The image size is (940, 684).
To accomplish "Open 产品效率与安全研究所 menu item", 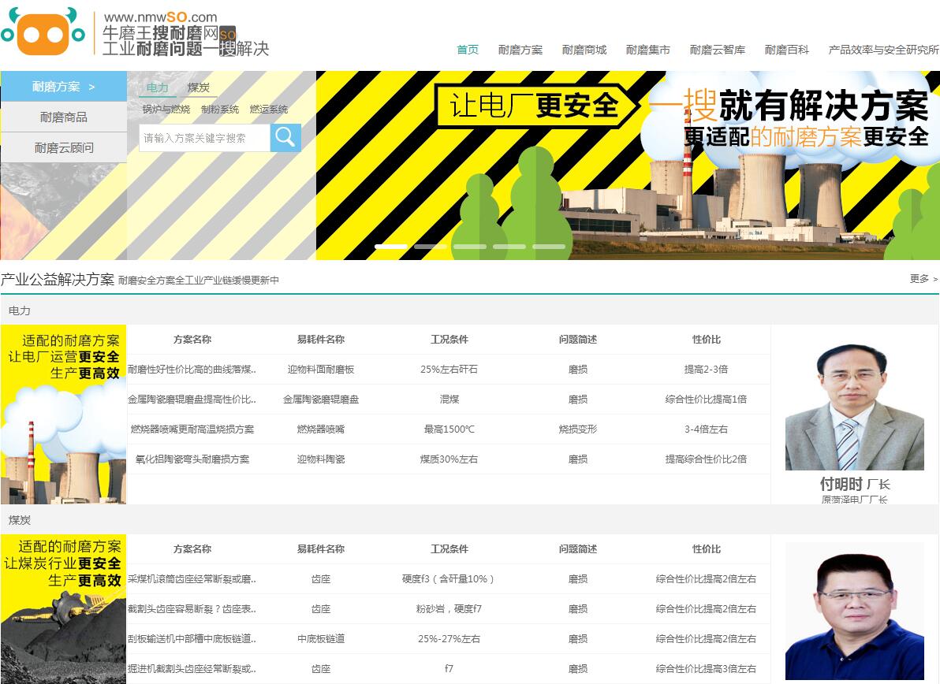I will point(883,50).
